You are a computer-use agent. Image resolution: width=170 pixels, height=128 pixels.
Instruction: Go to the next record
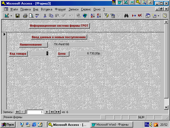pyautogui.click(x=47, y=112)
